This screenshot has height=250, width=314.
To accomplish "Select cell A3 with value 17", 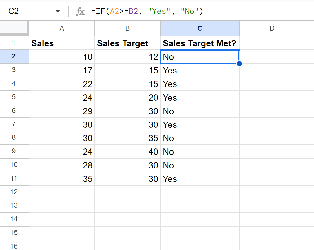I will point(62,70).
